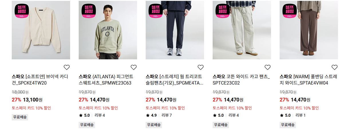
Task: Open WARM full-banding title SPTAE4VW04
Action: (309, 80)
